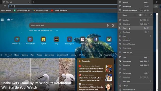Click the Import favorites bookmark
This screenshot has height=91, width=161.
tap(6, 10)
